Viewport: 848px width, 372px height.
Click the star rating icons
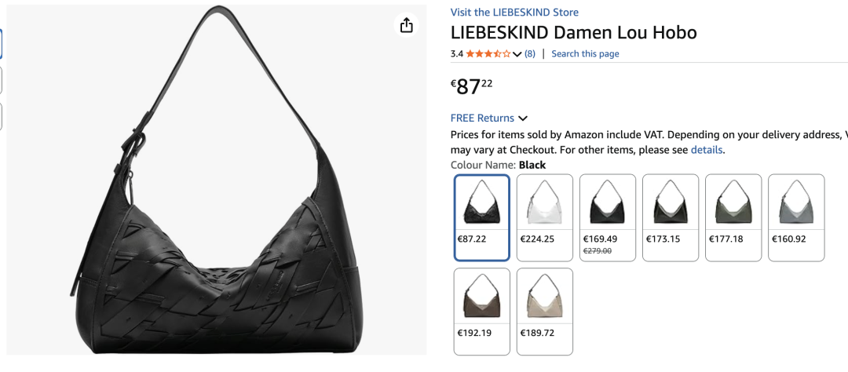click(x=488, y=54)
